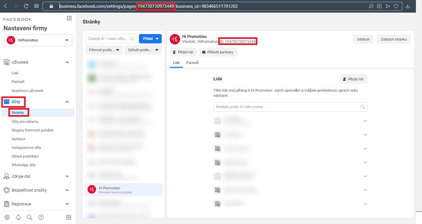This screenshot has width=422, height=224.
Task: Click the 'Zadejte ID / název účtu' search field
Action: click(x=111, y=39)
